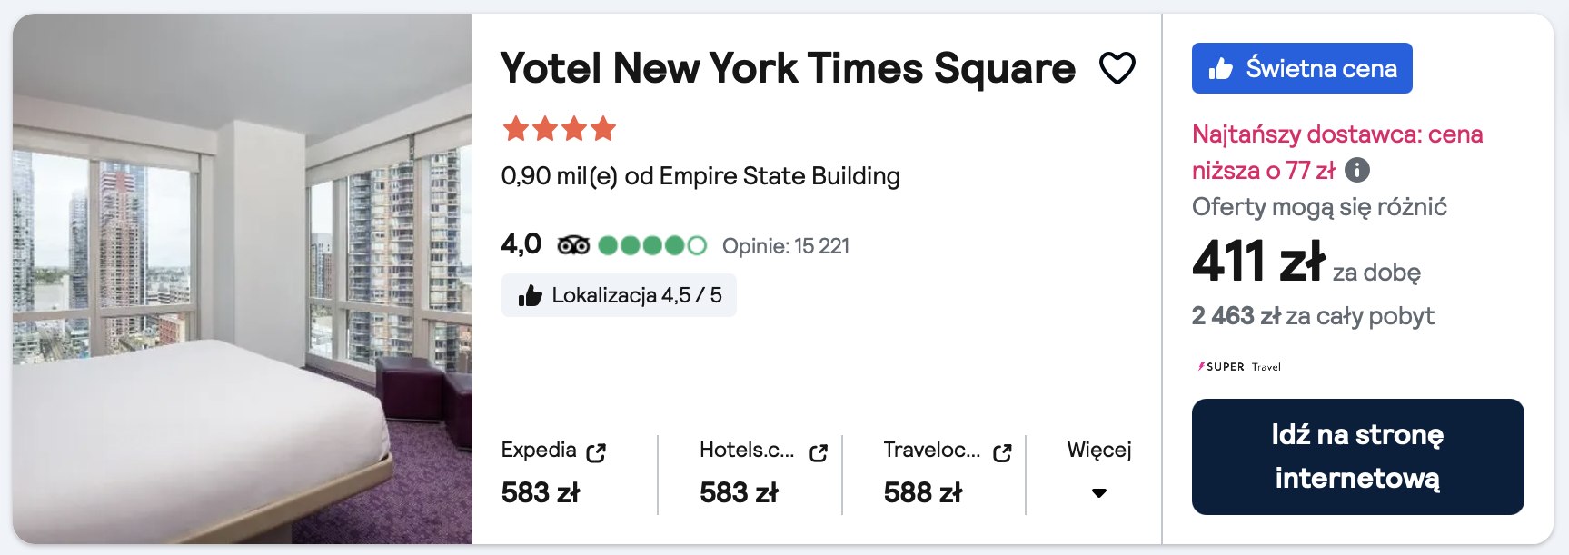This screenshot has width=1569, height=555.
Task: Click the hotel room photo thumbnail
Action: click(243, 279)
